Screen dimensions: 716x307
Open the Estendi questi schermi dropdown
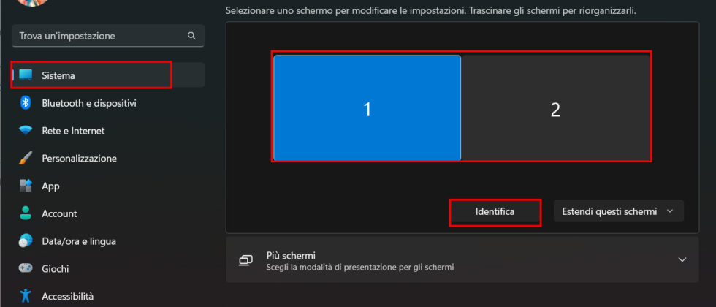618,211
